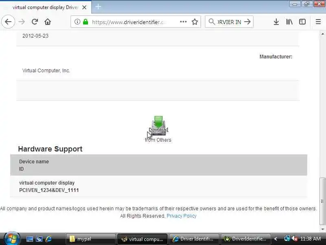
Task: Click the page vertical scrollbar thumb
Action: (x=322, y=201)
